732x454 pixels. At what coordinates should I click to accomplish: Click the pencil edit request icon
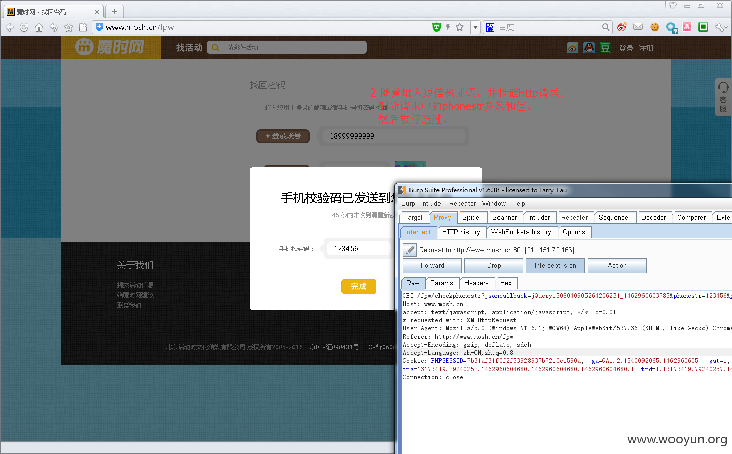tap(409, 250)
